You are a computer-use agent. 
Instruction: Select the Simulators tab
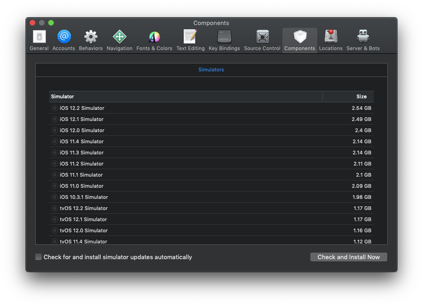211,70
